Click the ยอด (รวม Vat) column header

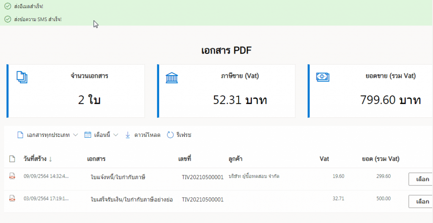click(x=381, y=159)
